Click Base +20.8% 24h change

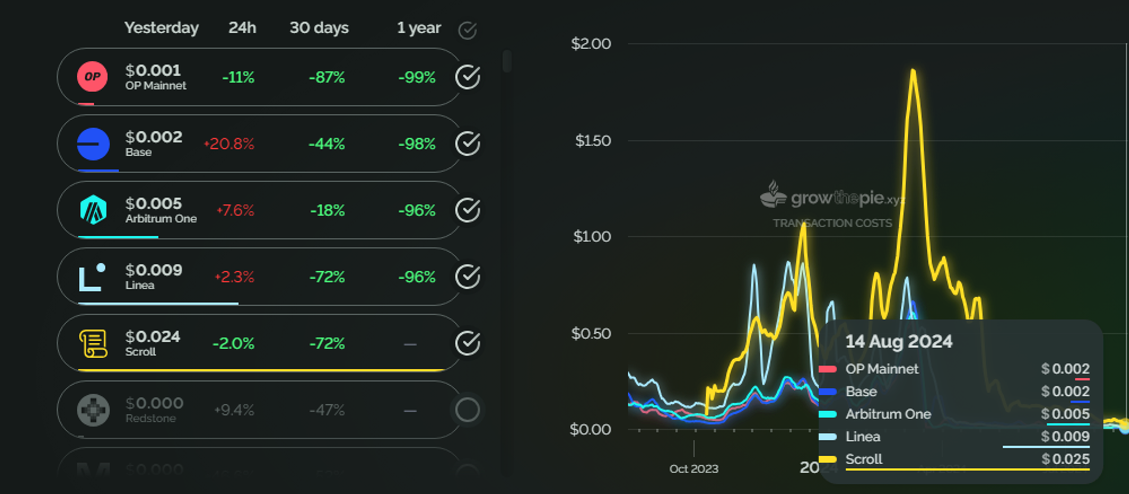[229, 144]
